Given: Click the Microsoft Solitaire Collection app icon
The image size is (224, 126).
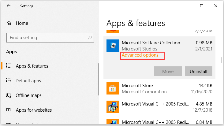Looking at the screenshot, I should click(113, 46).
